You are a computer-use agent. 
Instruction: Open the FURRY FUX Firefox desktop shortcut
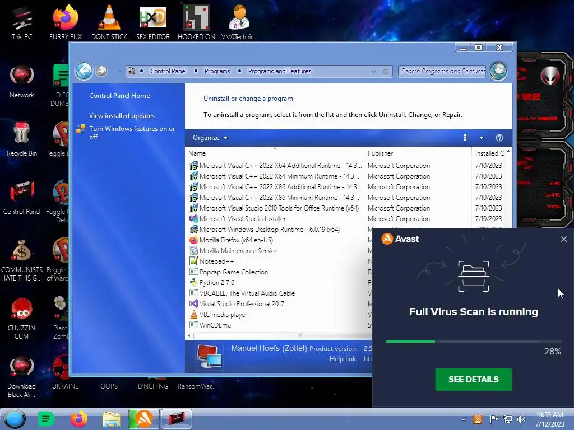[x=65, y=22]
